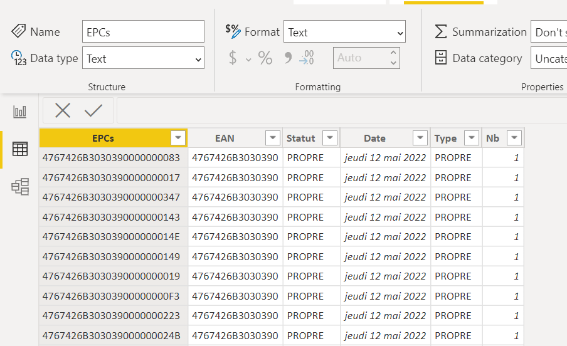
Task: Select cell 4767426B303039000000014E
Action: 113,236
